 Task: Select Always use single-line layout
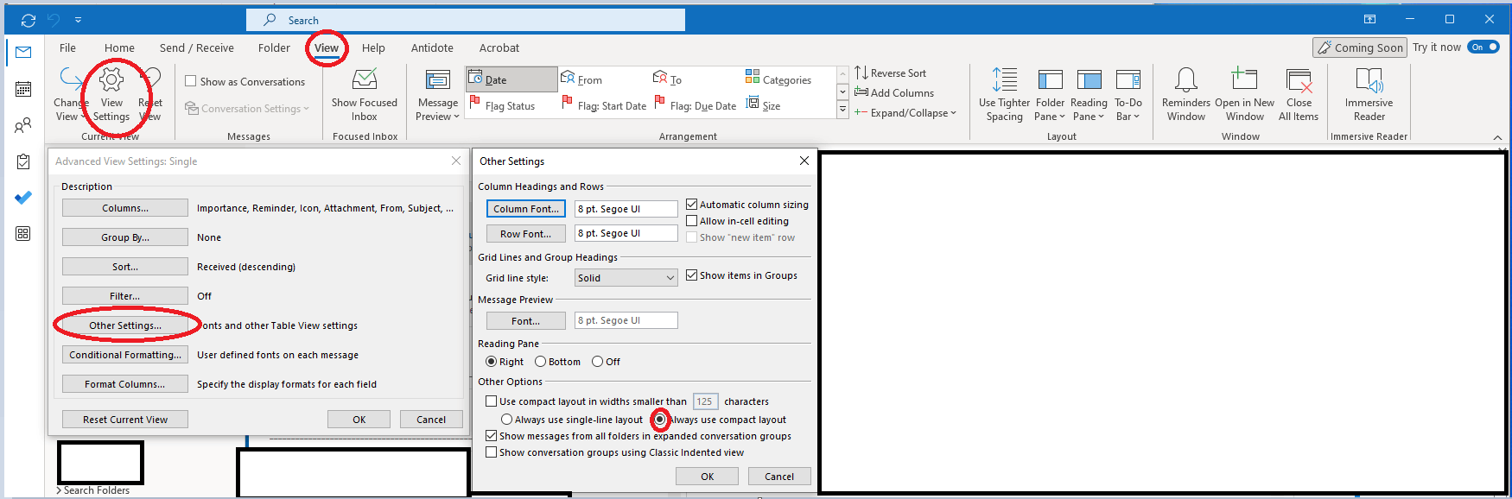[506, 420]
